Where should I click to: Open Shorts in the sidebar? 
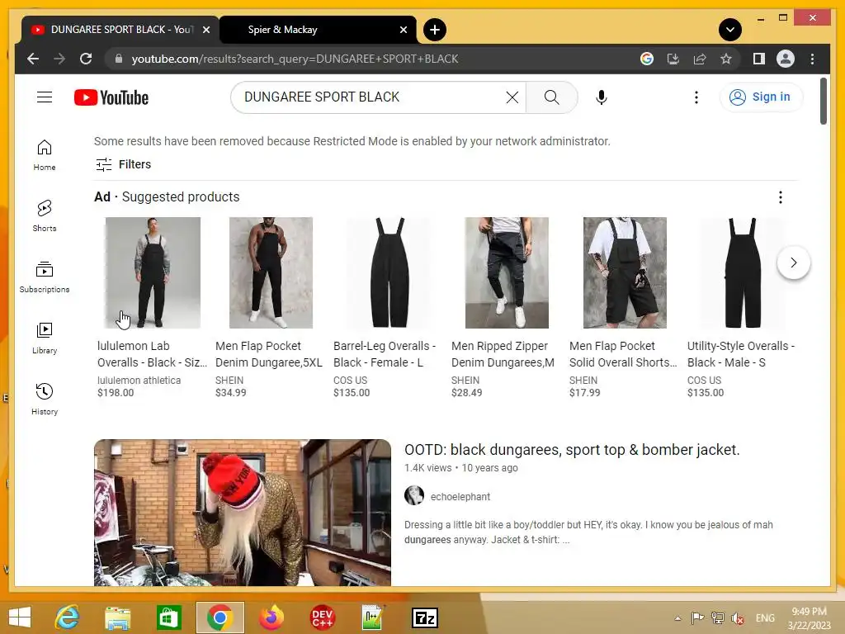pyautogui.click(x=45, y=216)
